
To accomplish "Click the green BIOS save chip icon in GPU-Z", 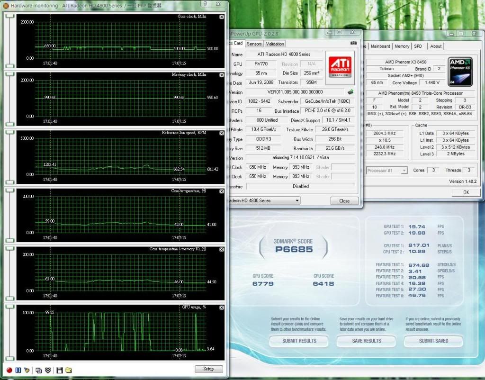I will [x=350, y=92].
